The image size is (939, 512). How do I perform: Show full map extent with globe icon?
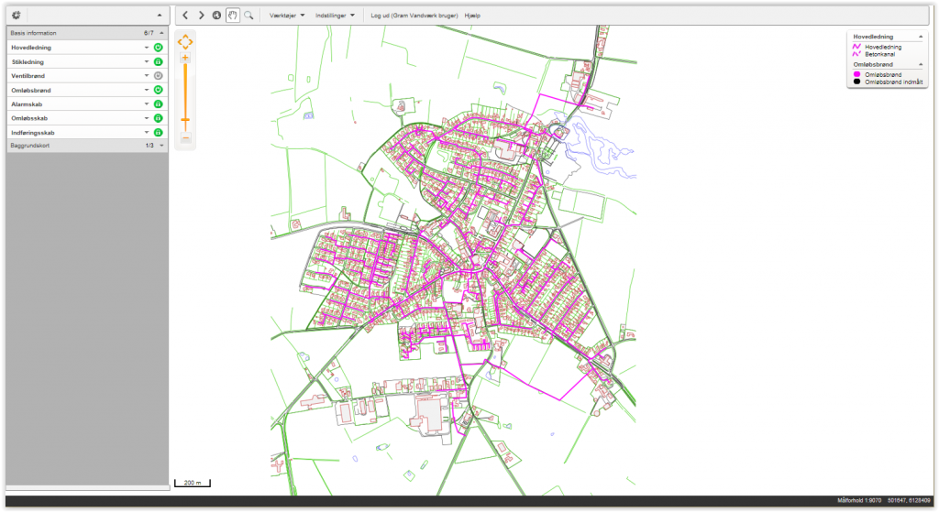point(216,15)
